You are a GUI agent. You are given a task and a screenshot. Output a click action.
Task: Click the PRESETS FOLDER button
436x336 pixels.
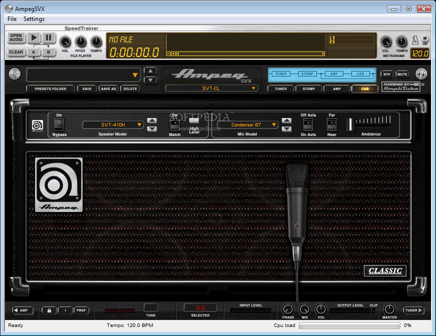click(51, 89)
